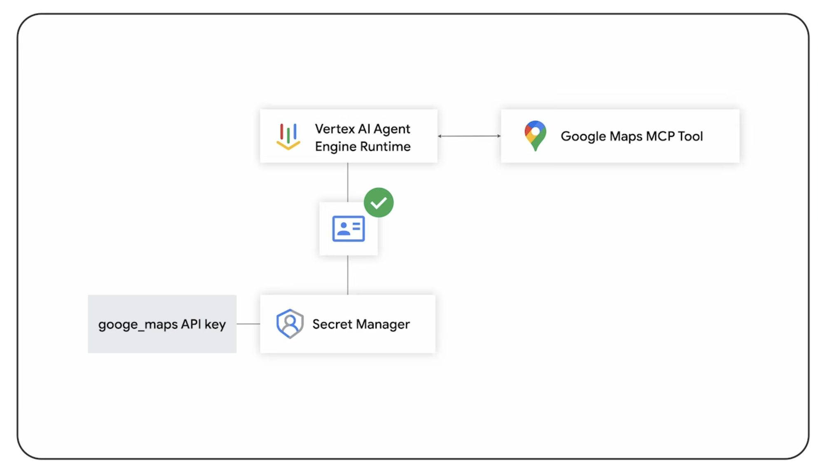The height and width of the screenshot is (467, 818).
Task: Click middle of the double-headed arrow line
Action: pyautogui.click(x=469, y=136)
